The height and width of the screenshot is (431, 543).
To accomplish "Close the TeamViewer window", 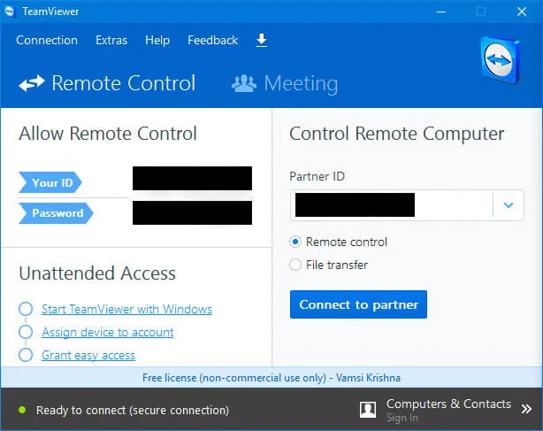I will [522, 12].
